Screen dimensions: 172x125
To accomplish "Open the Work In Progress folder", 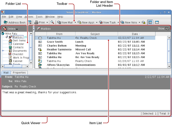I will [21, 57].
